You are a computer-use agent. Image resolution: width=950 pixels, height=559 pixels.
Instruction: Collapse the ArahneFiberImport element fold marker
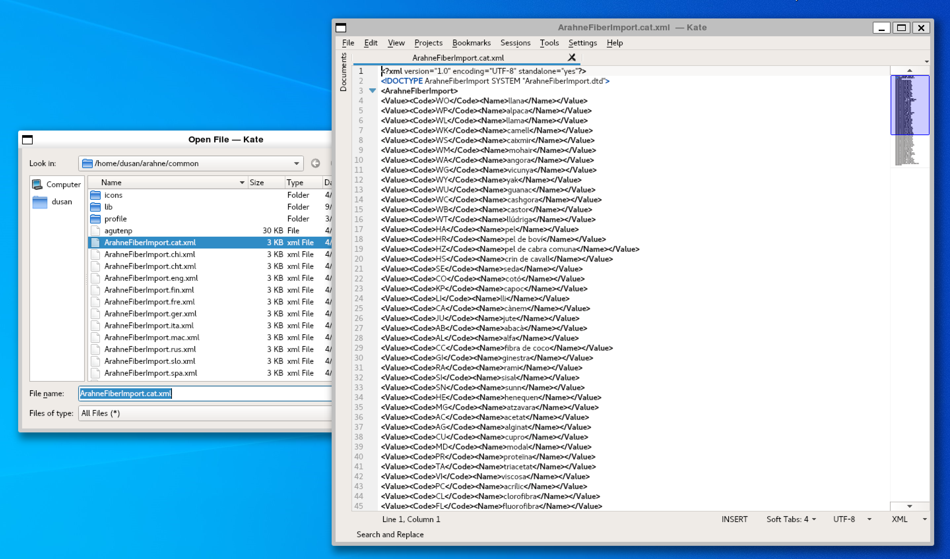click(373, 90)
